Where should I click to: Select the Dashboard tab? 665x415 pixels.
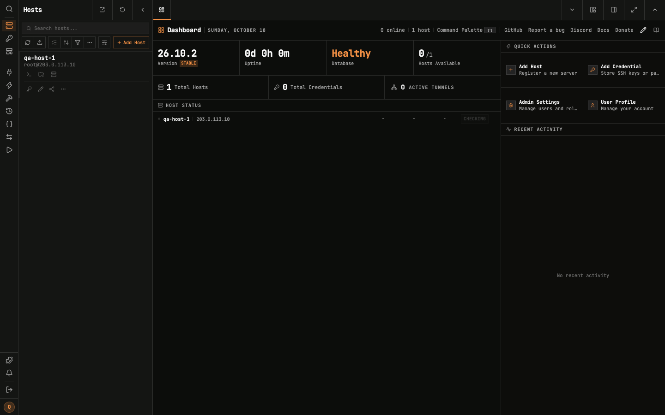pos(162,10)
